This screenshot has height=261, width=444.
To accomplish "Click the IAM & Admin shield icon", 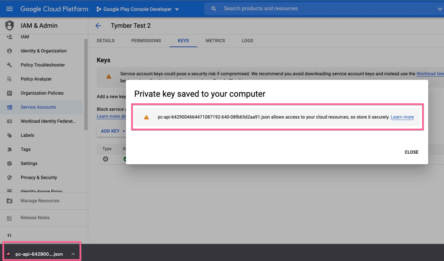I will point(9,26).
